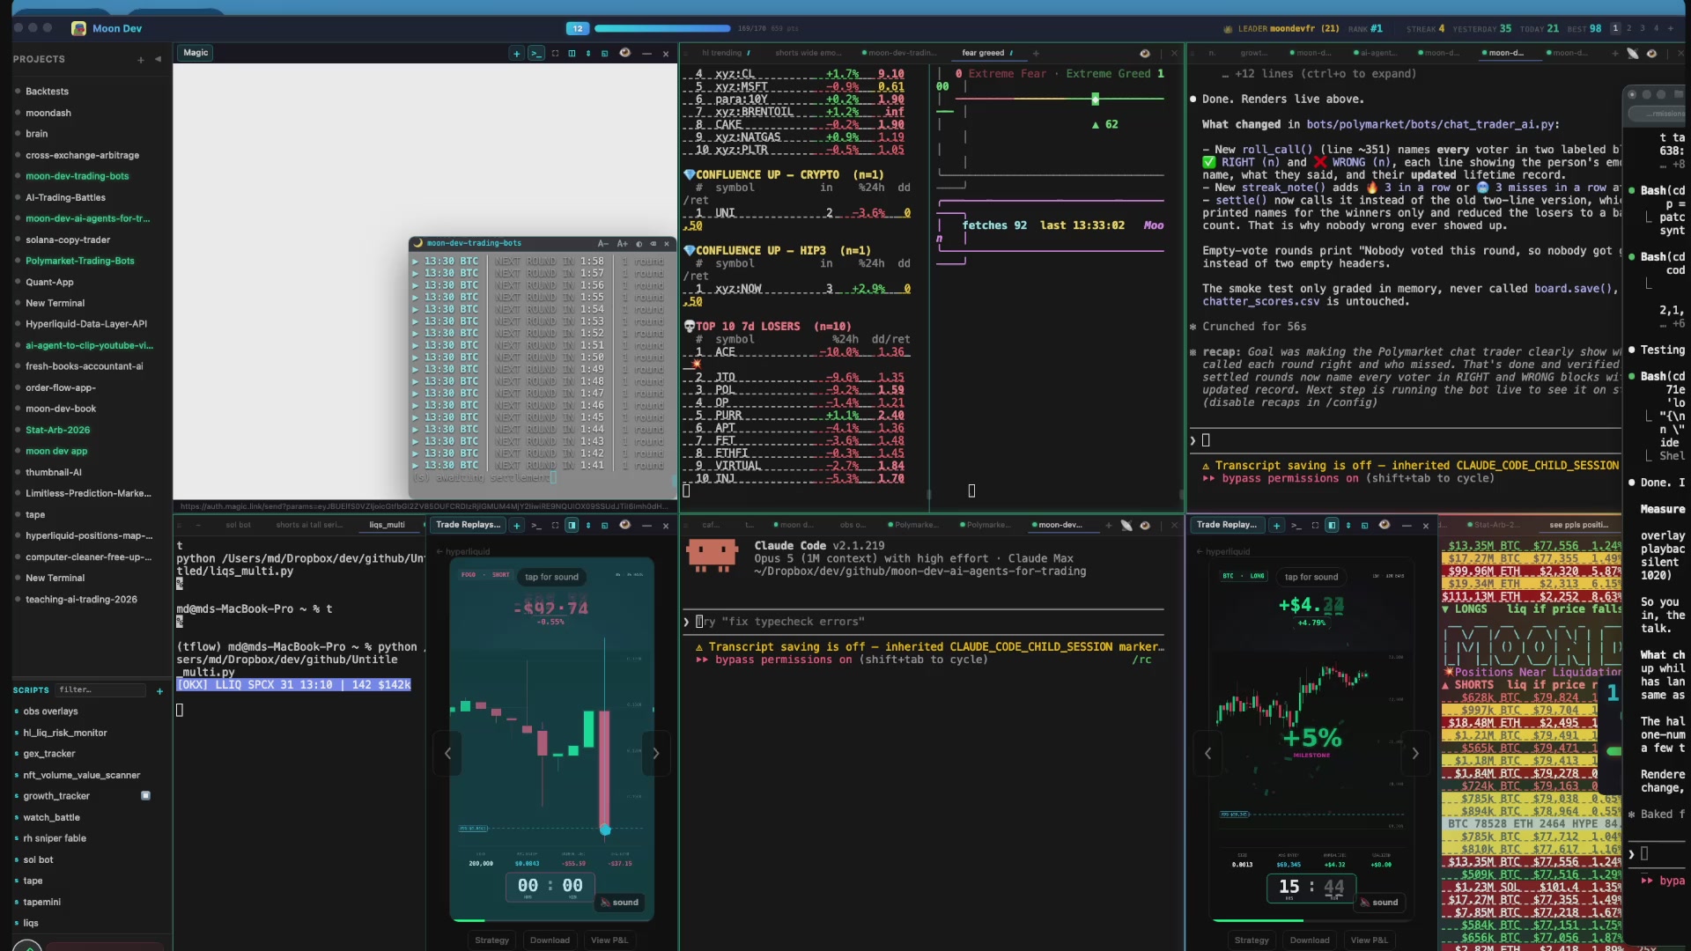Click the plus icon in right Trade Replay toolbar
1691x951 pixels.
tap(1276, 526)
